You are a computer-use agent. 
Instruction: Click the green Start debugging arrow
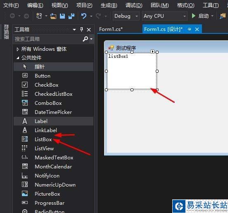[x=193, y=16]
